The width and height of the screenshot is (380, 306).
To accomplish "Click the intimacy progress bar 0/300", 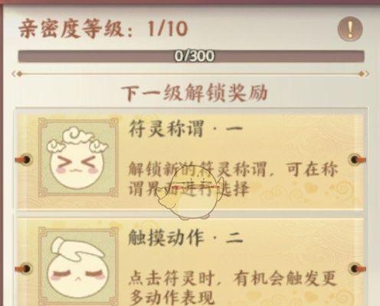I will pos(191,56).
